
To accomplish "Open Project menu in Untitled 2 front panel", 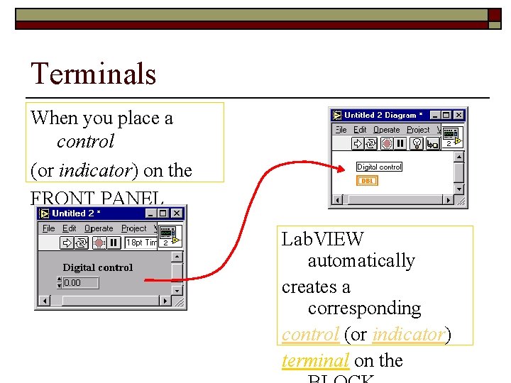I will [134, 228].
